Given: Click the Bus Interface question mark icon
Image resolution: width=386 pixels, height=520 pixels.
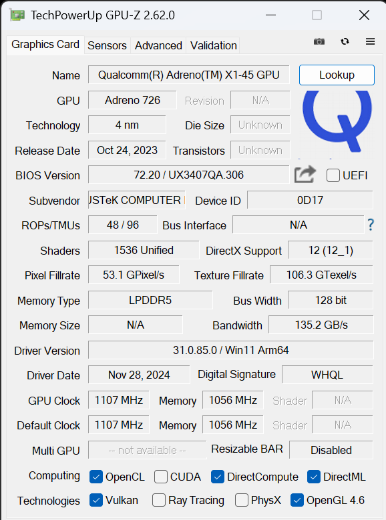Looking at the screenshot, I should pyautogui.click(x=371, y=225).
